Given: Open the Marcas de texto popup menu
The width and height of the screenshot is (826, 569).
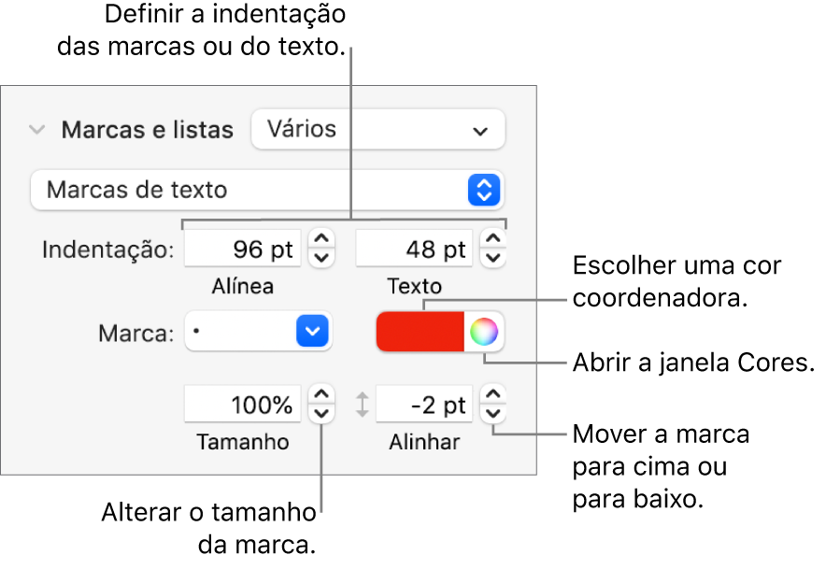Looking at the screenshot, I should [x=266, y=190].
